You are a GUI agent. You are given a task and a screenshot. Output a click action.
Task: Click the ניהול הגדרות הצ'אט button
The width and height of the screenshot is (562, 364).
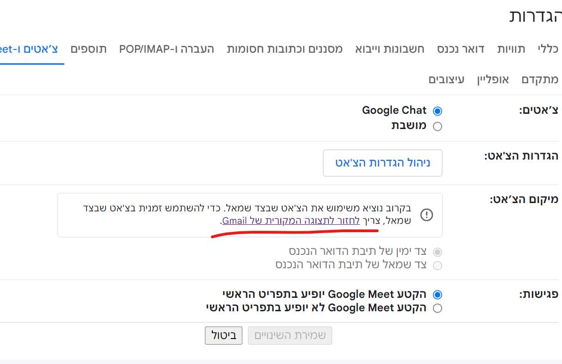pyautogui.click(x=383, y=163)
